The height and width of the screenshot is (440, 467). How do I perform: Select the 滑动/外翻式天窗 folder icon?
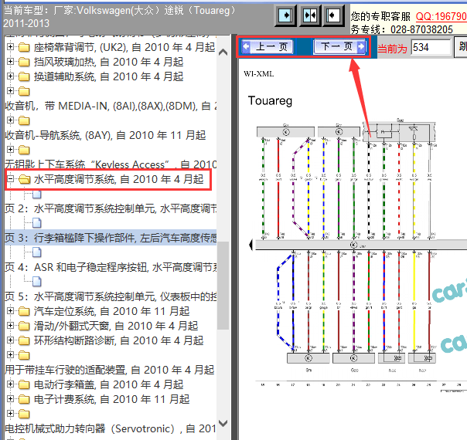tap(24, 326)
